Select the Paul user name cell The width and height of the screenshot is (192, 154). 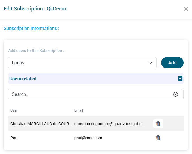click(x=14, y=138)
